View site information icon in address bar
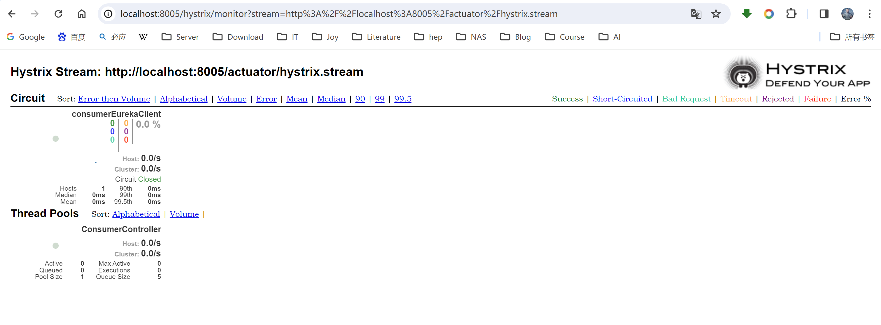Viewport: 881px width, 325px height. tap(108, 14)
